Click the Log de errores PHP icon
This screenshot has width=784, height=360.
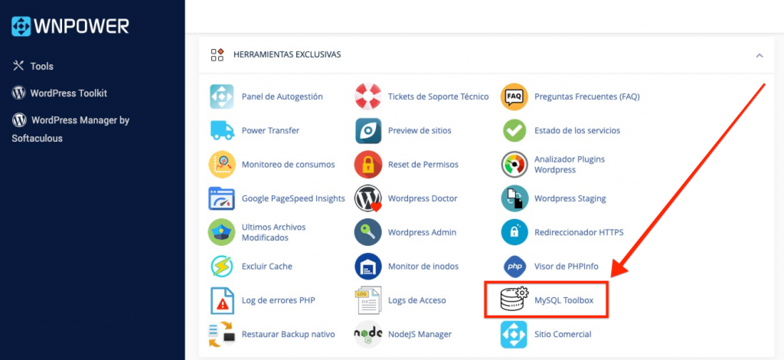(222, 300)
